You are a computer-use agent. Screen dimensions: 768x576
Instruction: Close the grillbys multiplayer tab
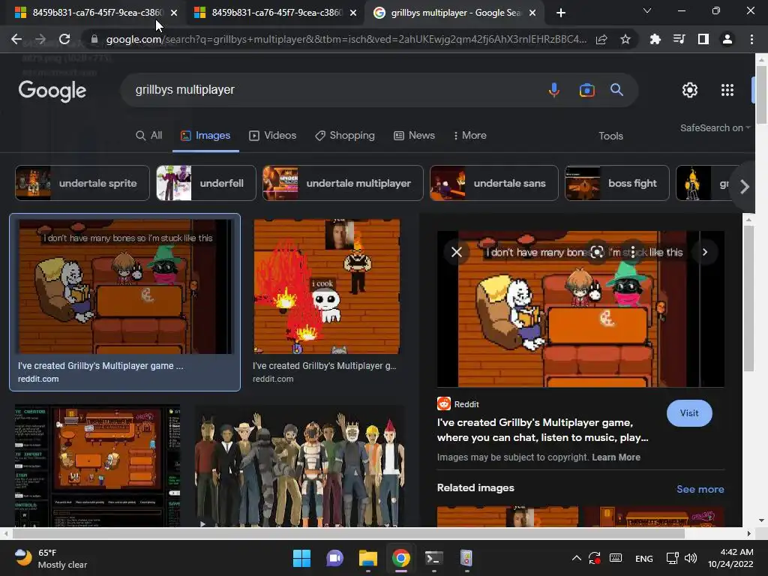pyautogui.click(x=533, y=13)
